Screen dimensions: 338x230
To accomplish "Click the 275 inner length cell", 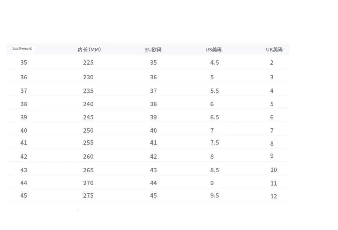I will point(88,195).
